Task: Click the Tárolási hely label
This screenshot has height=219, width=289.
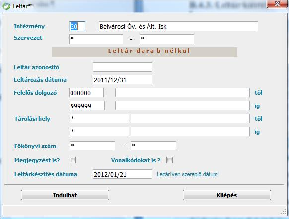Action: pyautogui.click(x=32, y=119)
